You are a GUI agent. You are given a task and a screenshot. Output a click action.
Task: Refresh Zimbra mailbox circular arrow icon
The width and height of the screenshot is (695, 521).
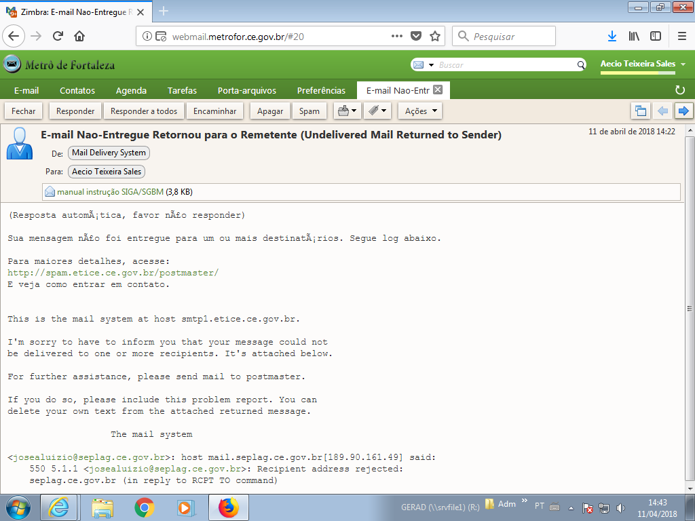click(680, 90)
